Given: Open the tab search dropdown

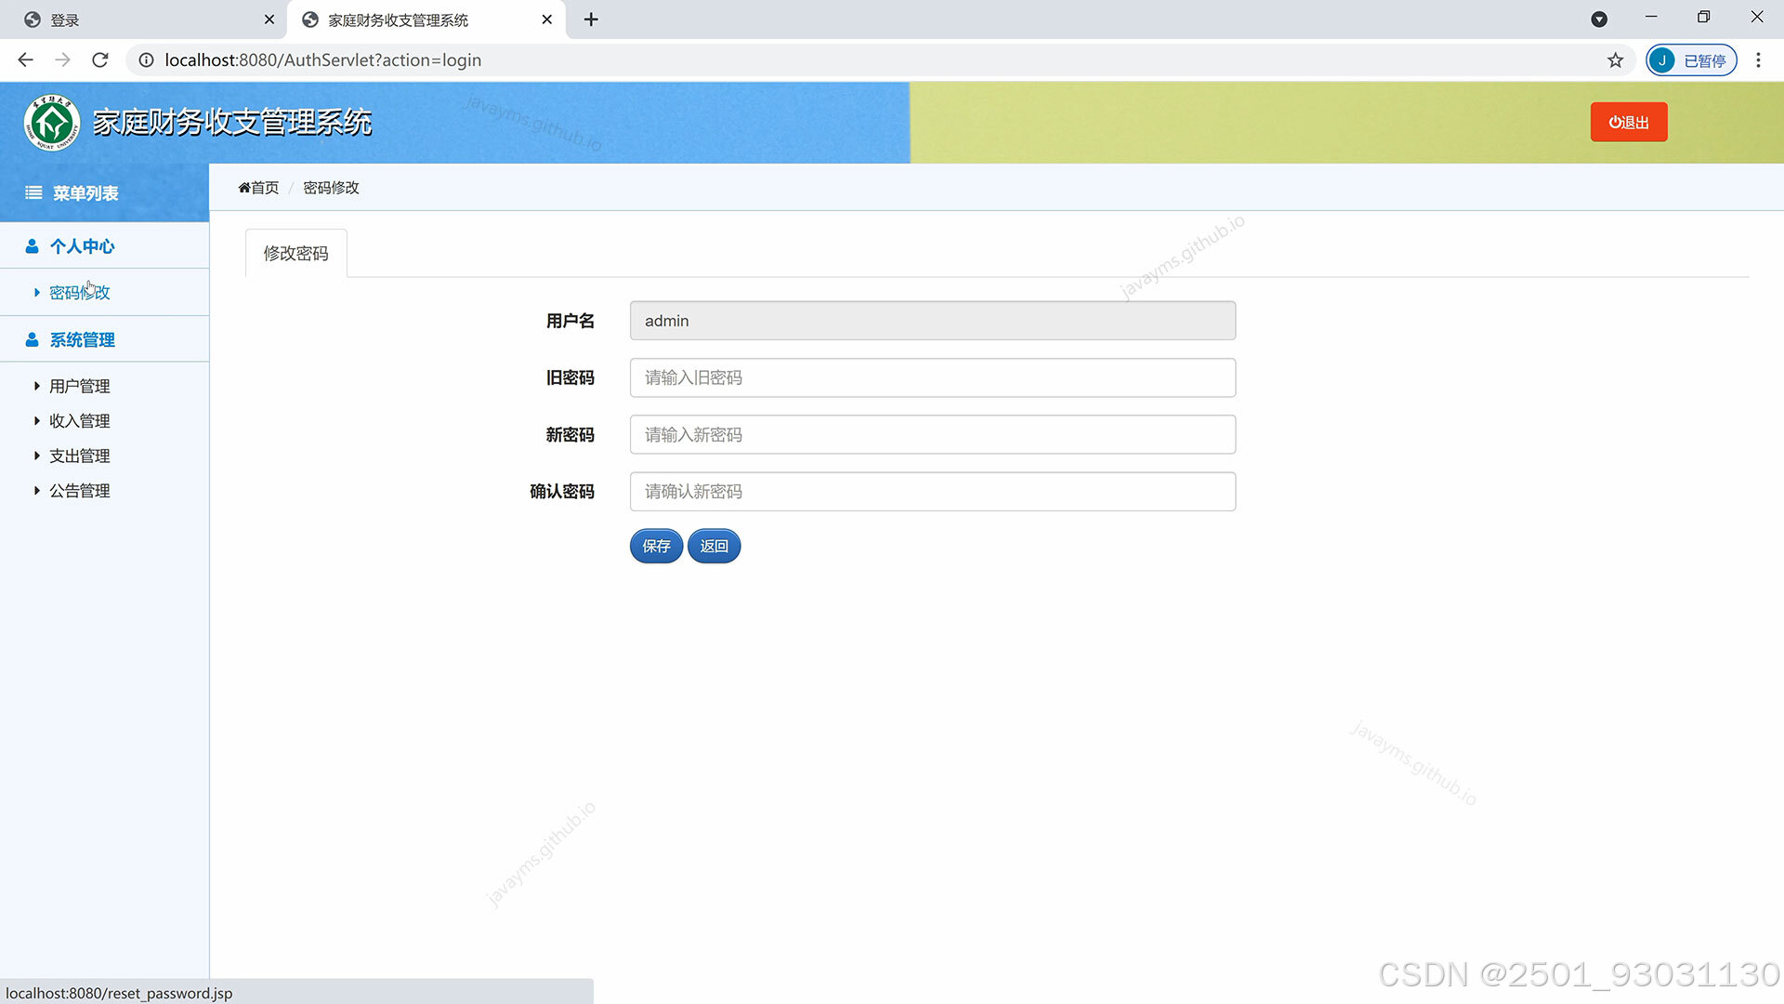Looking at the screenshot, I should click(x=1599, y=20).
